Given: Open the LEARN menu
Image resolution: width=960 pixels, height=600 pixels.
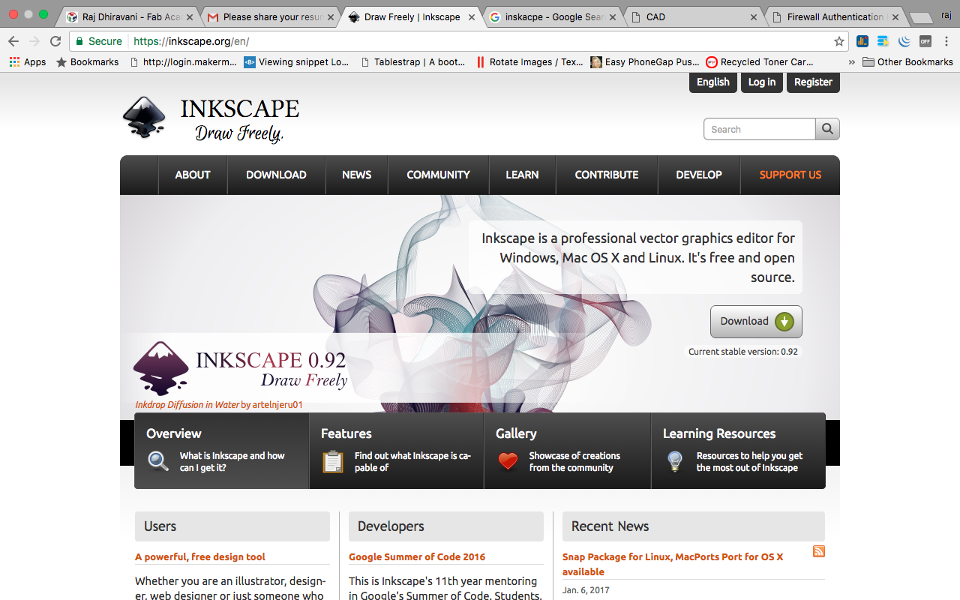Looking at the screenshot, I should (522, 175).
